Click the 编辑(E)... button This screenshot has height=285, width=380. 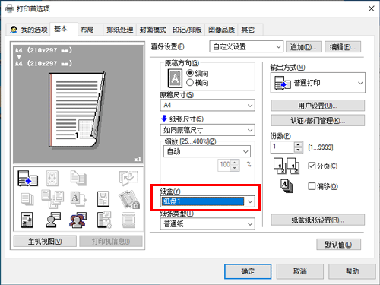(343, 47)
